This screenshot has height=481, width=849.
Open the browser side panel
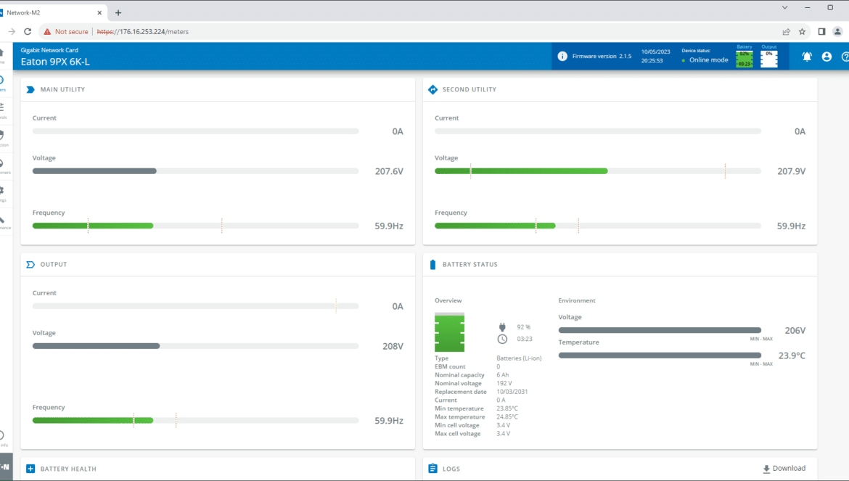821,31
